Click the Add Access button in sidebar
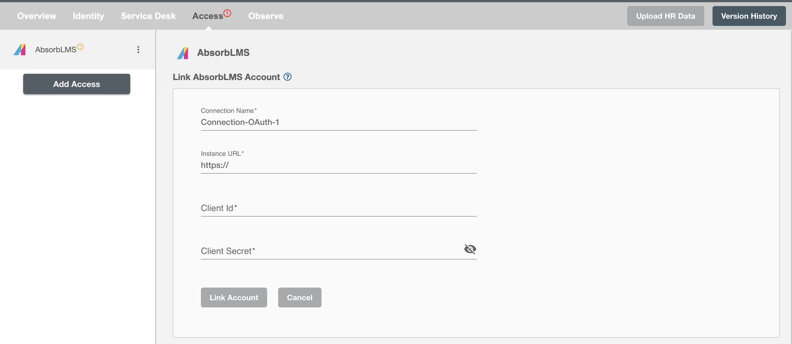The image size is (792, 344). click(76, 84)
